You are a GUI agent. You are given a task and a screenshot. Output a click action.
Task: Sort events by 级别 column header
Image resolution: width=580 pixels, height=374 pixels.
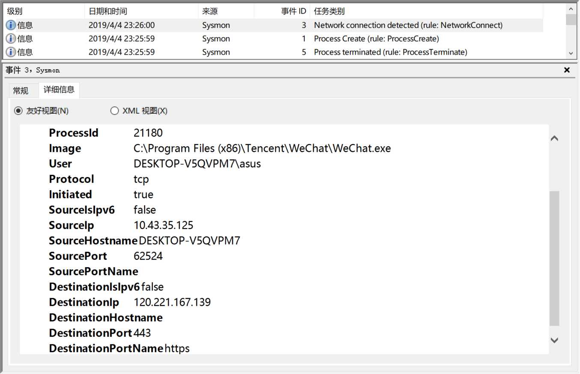[x=43, y=12]
